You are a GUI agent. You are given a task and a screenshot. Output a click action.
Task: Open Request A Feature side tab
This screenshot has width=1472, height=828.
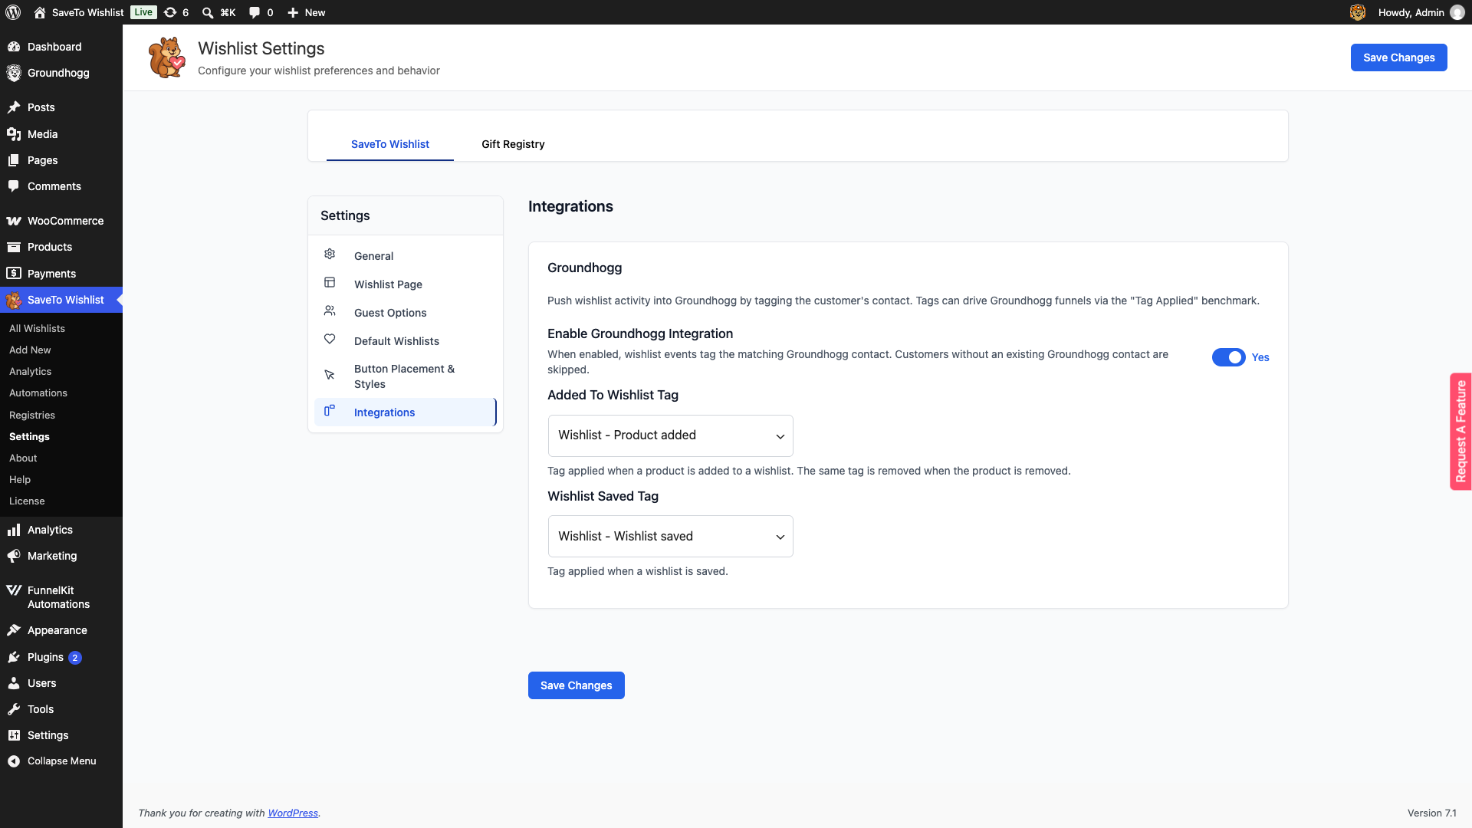point(1460,432)
